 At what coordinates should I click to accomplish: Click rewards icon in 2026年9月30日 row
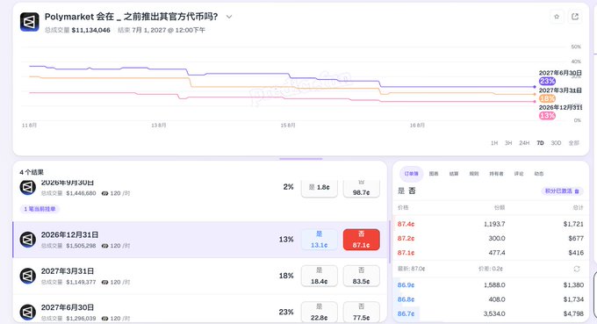(x=104, y=193)
